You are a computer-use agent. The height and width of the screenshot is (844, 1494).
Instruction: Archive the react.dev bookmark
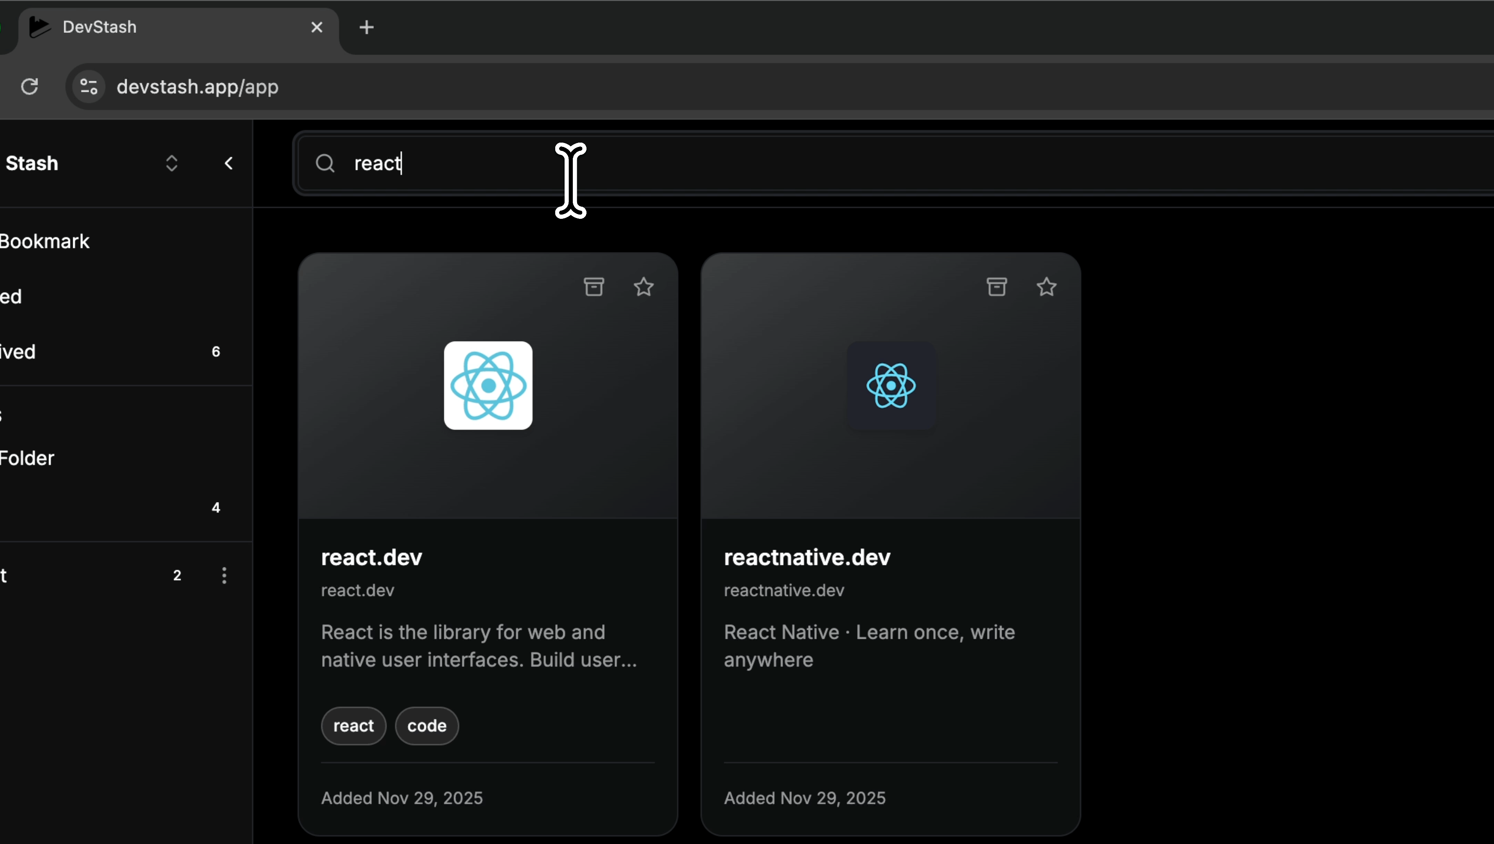coord(593,287)
